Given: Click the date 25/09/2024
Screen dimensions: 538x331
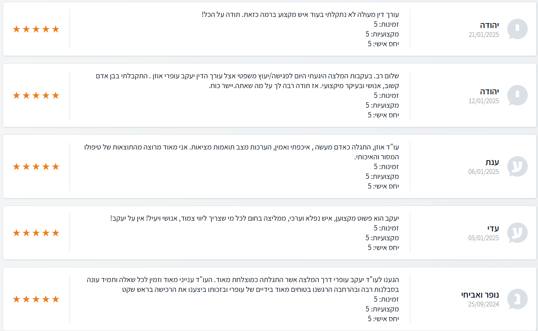Looking at the screenshot, I should click(484, 304).
